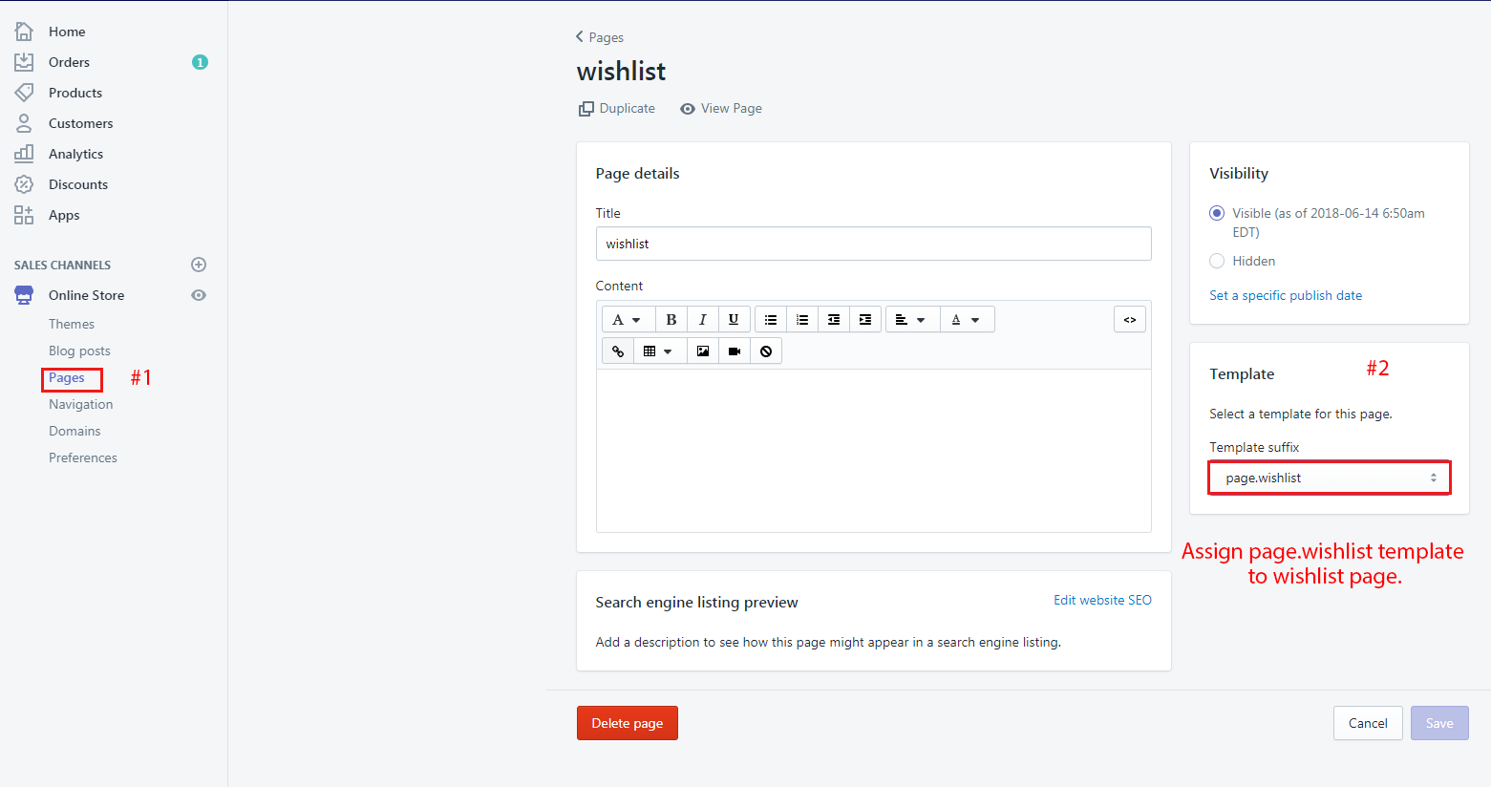Toggle bold formatting in the content editor

tap(671, 320)
